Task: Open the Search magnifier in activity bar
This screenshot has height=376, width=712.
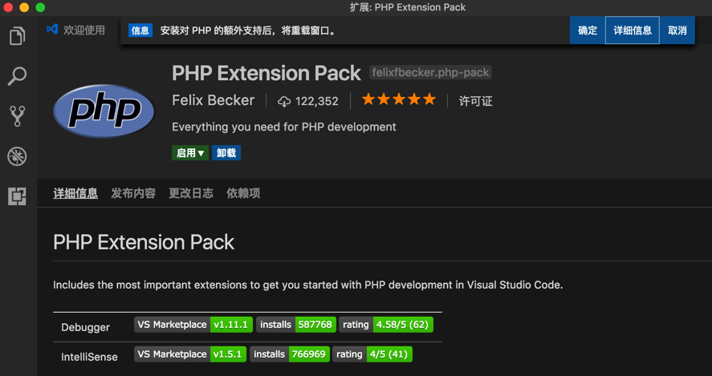Action: (17, 76)
